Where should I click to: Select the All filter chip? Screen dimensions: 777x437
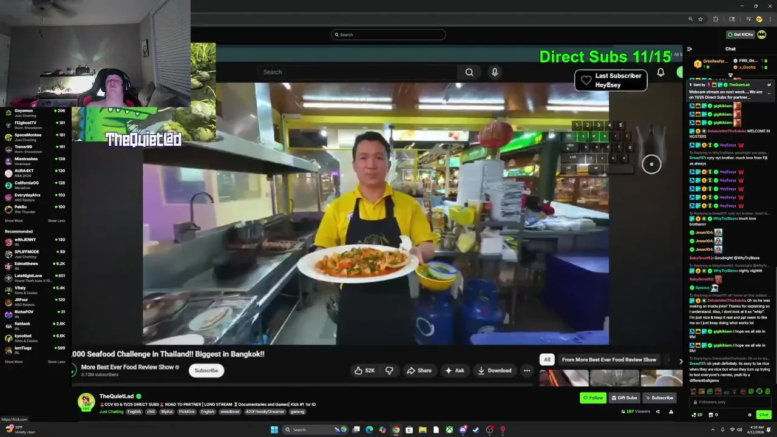547,359
